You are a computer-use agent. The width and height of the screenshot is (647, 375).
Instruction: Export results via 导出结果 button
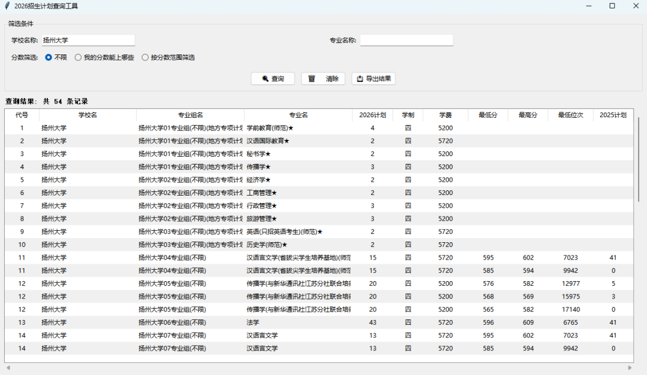click(x=373, y=79)
